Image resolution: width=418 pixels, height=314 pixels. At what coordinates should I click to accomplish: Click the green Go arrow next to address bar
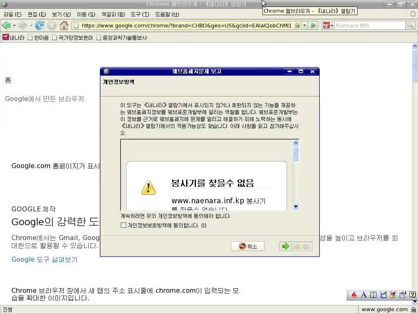point(313,26)
